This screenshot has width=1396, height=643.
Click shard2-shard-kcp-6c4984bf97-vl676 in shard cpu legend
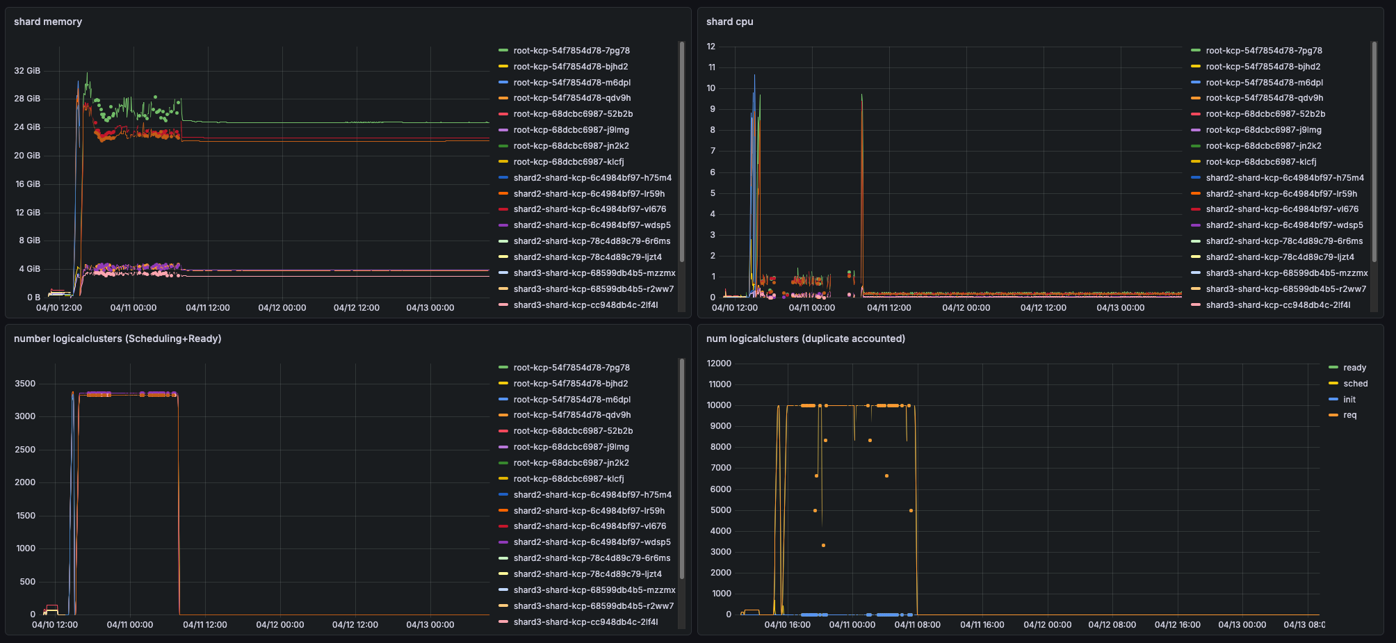pyautogui.click(x=1282, y=209)
